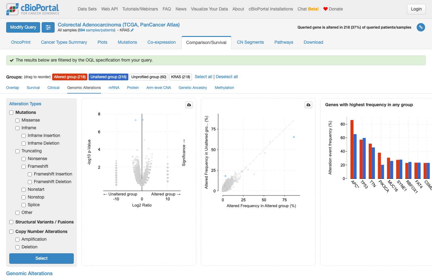This screenshot has height=277, width=432.
Task: Toggle the Splice checkbox
Action: pos(24,205)
